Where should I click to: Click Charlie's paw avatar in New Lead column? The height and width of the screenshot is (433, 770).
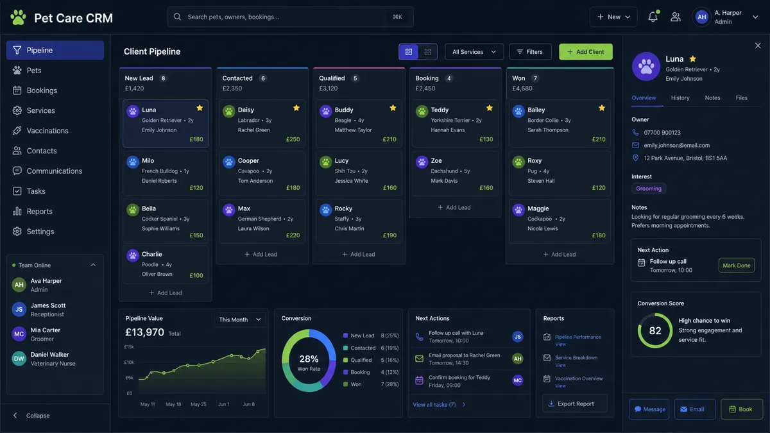tap(133, 255)
